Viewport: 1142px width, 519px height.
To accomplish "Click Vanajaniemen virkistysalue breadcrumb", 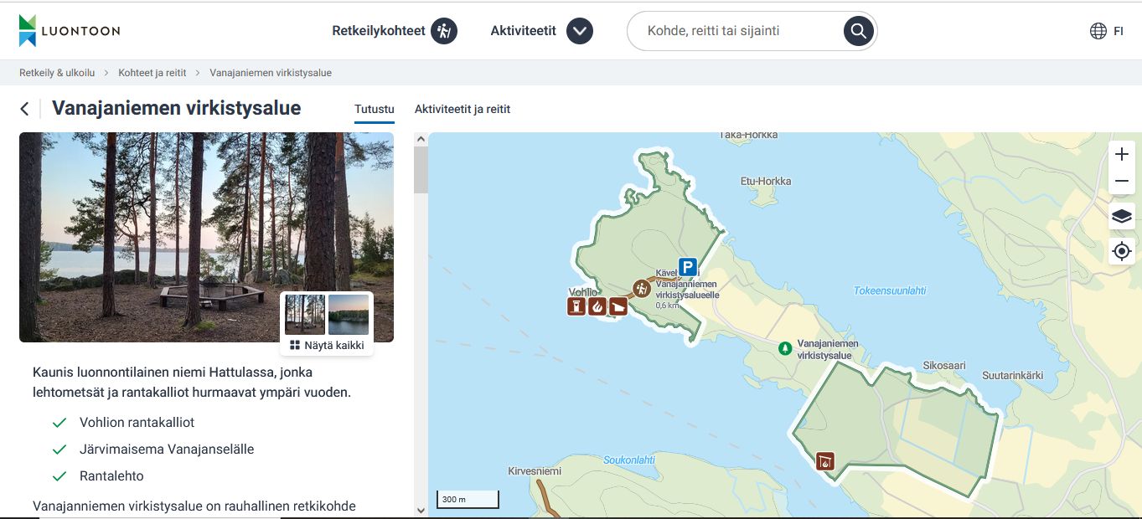I will [271, 73].
